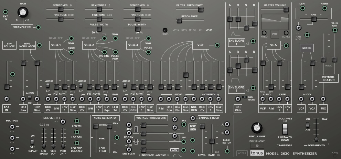
Task: Click the VCF oscilloscope display
Action: (275, 22)
